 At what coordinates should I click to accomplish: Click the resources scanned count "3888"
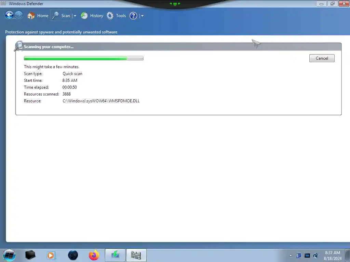[67, 94]
